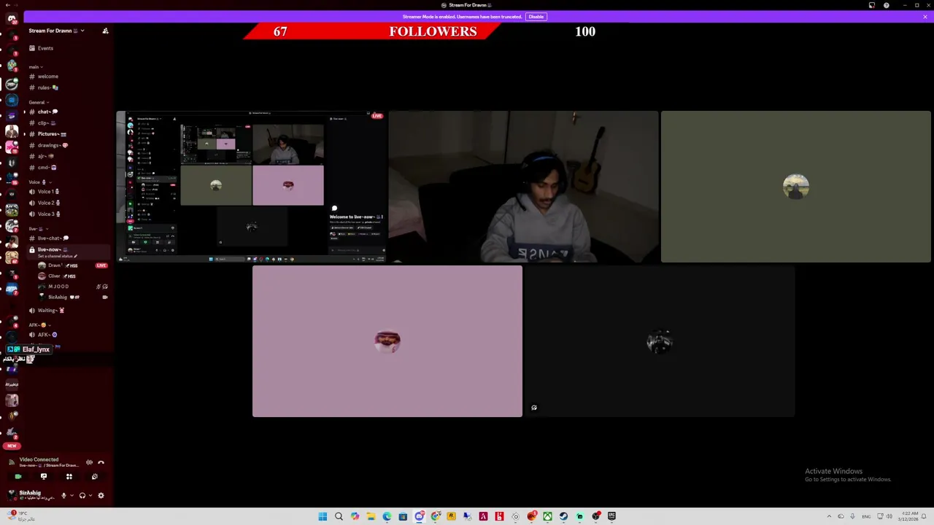This screenshot has width=934, height=525.
Task: Open File Explorer from taskbar
Action: coord(371,516)
